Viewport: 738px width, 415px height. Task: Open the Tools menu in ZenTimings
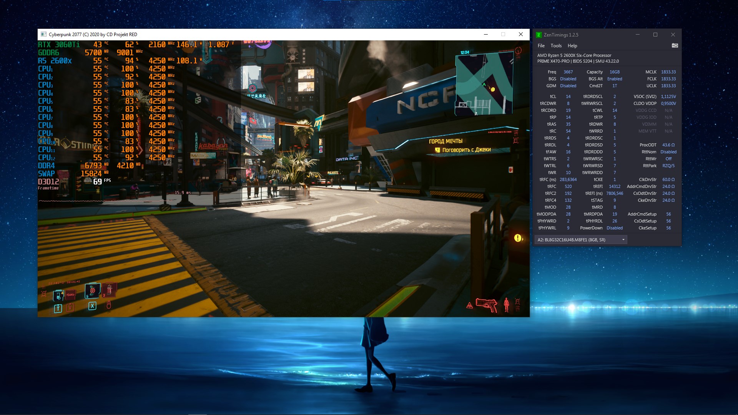point(556,45)
